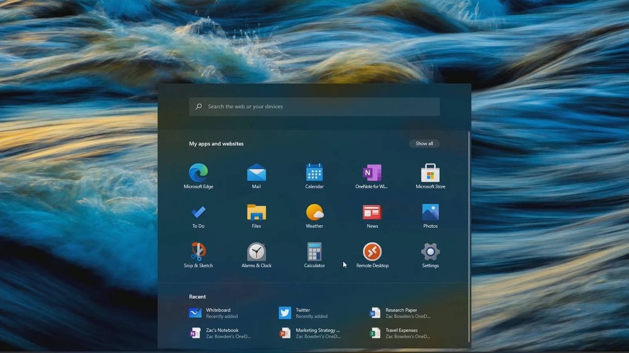The height and width of the screenshot is (353, 629).
Task: Open the News app
Action: click(x=372, y=216)
